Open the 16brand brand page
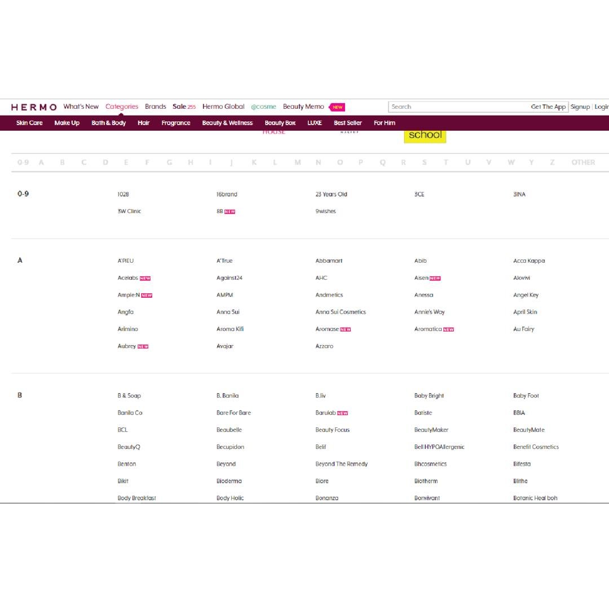 227,194
